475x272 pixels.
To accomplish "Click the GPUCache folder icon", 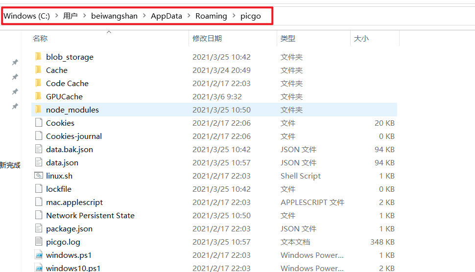I will click(x=38, y=96).
